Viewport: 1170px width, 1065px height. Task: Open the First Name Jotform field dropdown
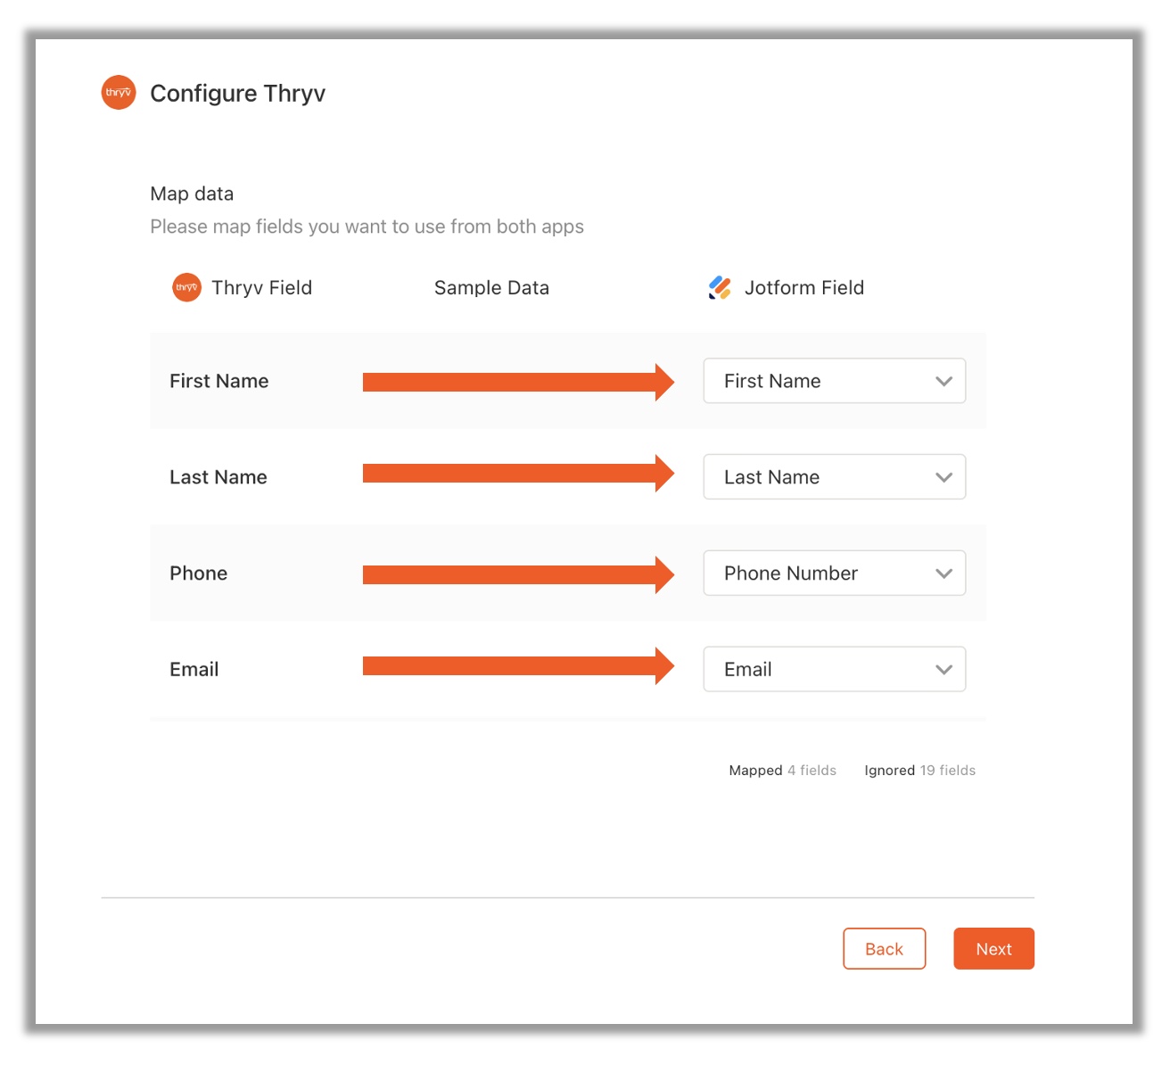[x=834, y=381]
